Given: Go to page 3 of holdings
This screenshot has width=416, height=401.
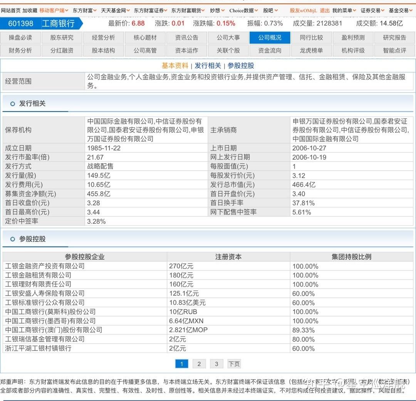Looking at the screenshot, I should (216, 364).
